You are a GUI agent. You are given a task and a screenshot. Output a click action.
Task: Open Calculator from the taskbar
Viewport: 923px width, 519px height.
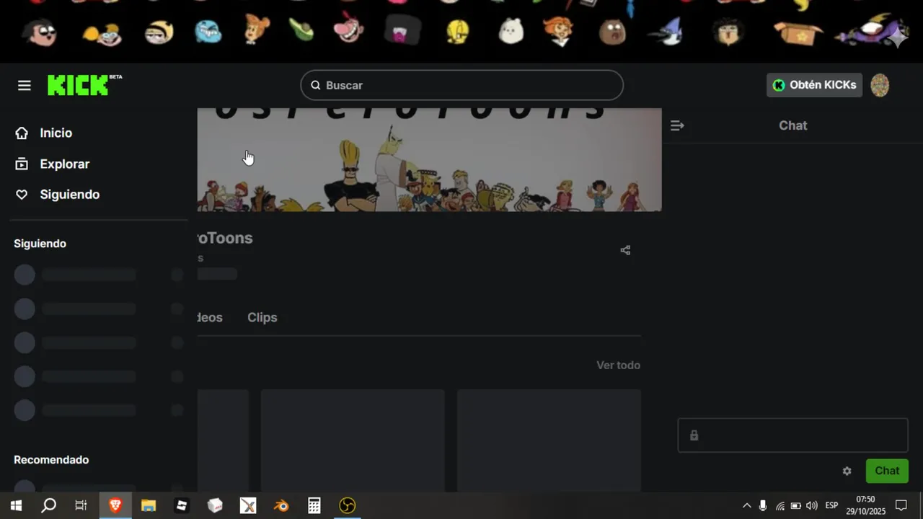tap(314, 505)
